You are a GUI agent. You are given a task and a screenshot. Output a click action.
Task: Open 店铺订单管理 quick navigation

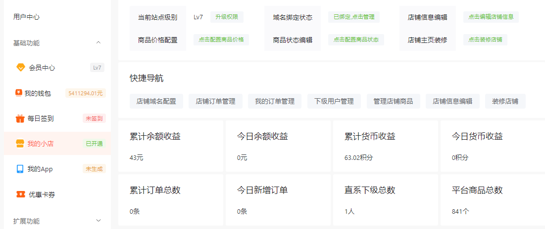coord(215,101)
